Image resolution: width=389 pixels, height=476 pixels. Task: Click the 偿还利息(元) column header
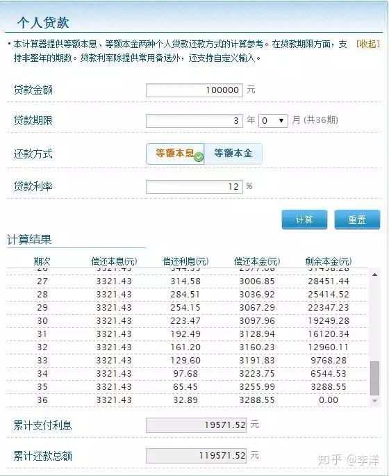click(x=185, y=261)
